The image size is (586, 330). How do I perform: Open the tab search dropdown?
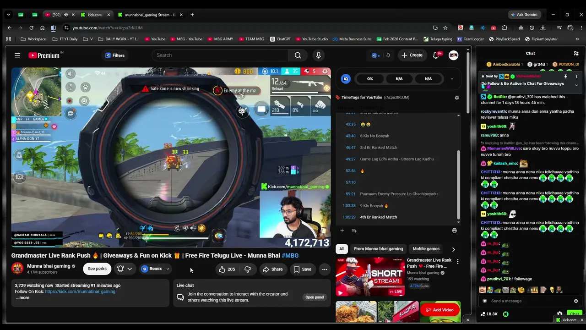click(8, 15)
